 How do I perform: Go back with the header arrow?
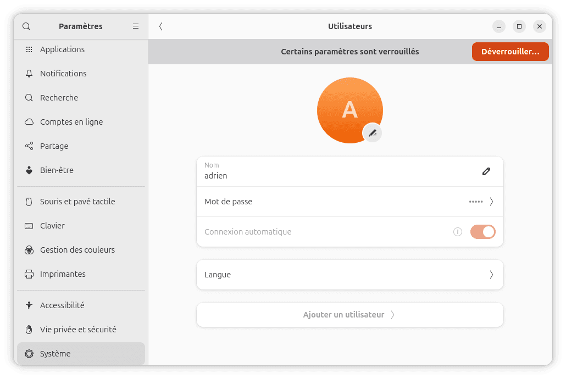(161, 26)
